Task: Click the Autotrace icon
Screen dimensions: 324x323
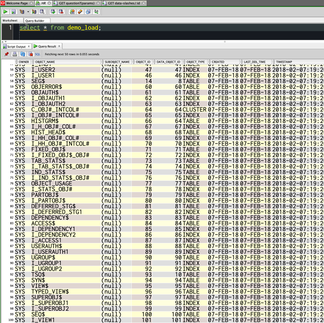Action: coord(34,12)
